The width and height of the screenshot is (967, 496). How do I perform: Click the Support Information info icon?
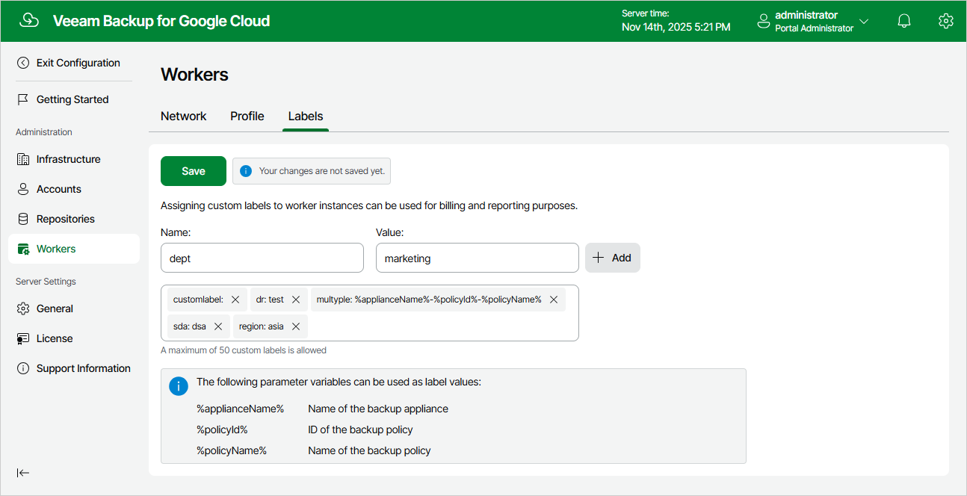click(23, 368)
